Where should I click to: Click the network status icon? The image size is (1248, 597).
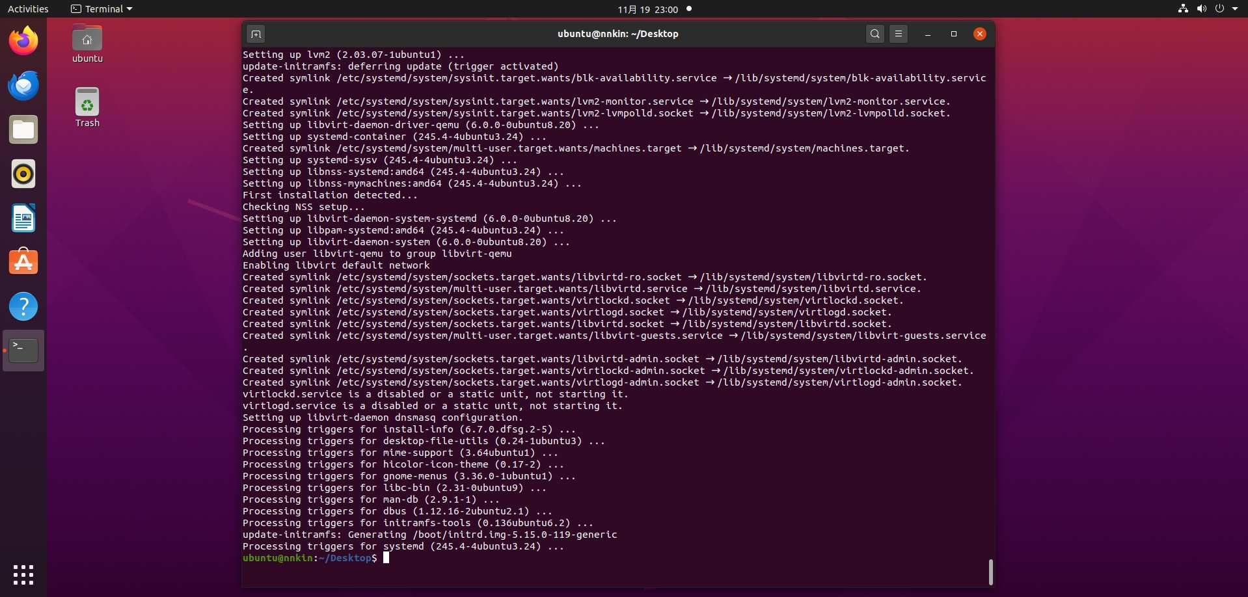[x=1183, y=9]
